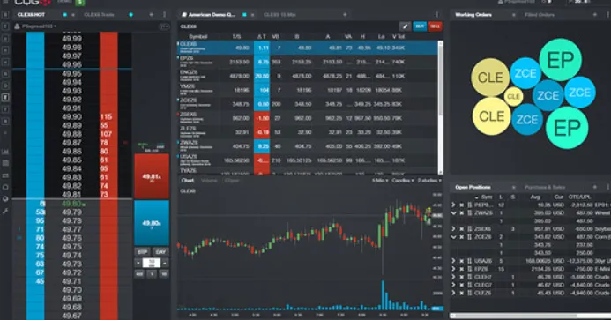Click the DAY duration button
The image size is (611, 320).
coord(160,252)
